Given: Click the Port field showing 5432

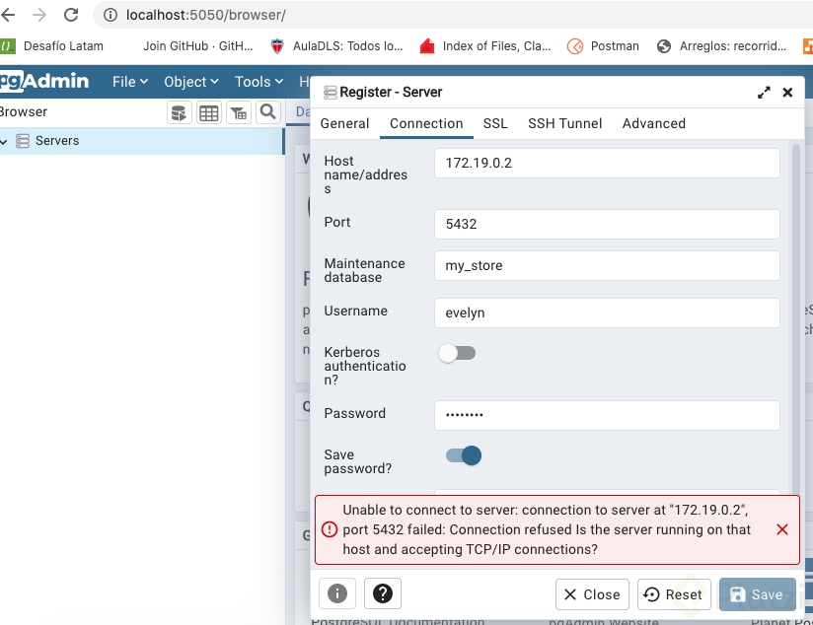Looking at the screenshot, I should tap(607, 225).
